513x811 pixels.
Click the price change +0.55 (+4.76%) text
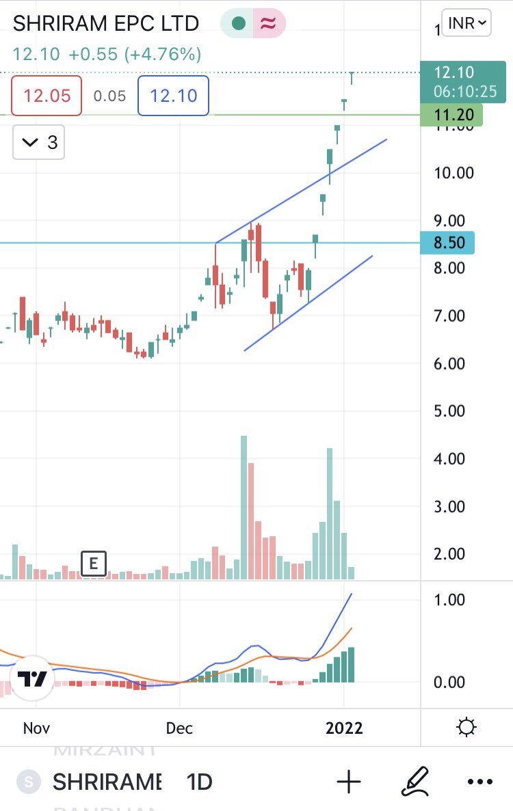[x=135, y=54]
